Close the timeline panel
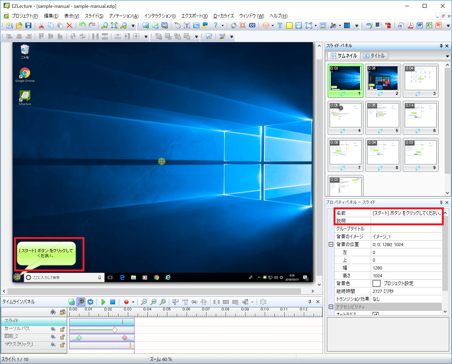This screenshot has height=364, width=452. click(x=317, y=302)
